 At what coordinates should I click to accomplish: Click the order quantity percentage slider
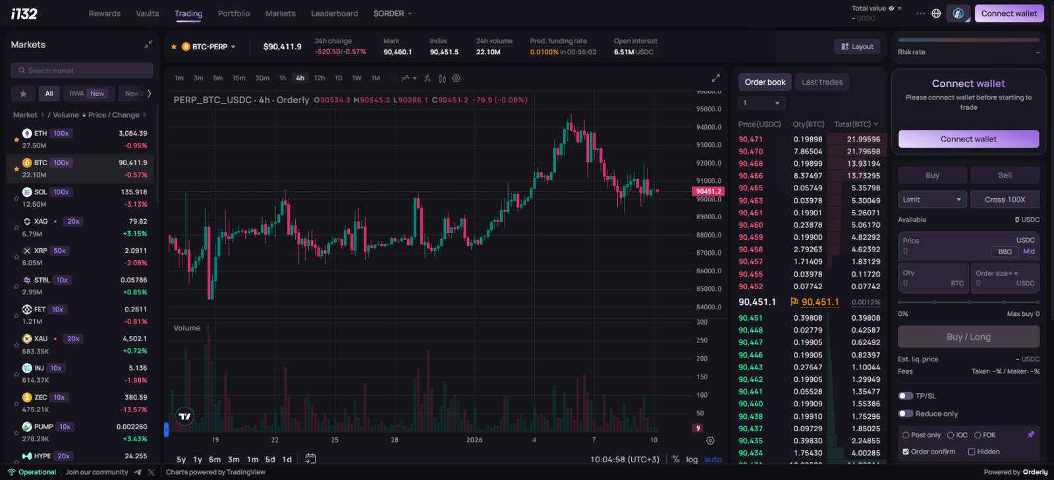point(968,302)
